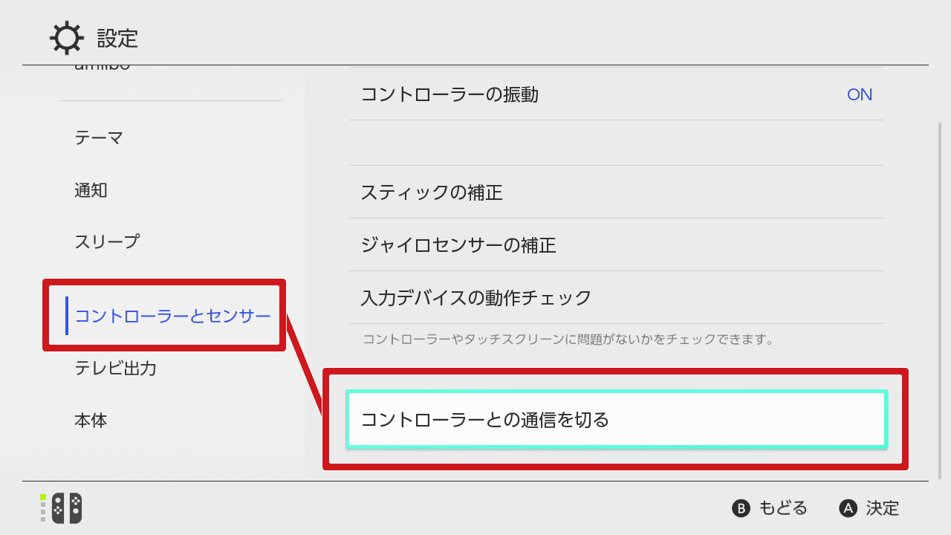This screenshot has height=535, width=951.
Task: Click the もどる back label
Action: (783, 508)
